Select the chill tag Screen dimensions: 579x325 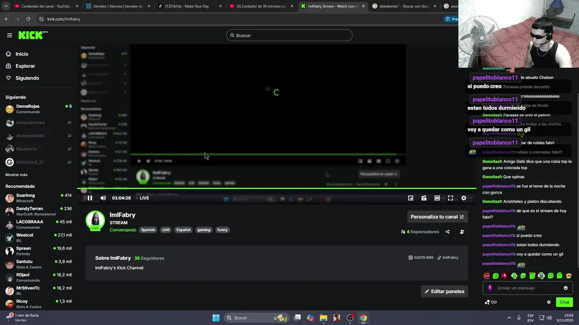click(x=166, y=230)
